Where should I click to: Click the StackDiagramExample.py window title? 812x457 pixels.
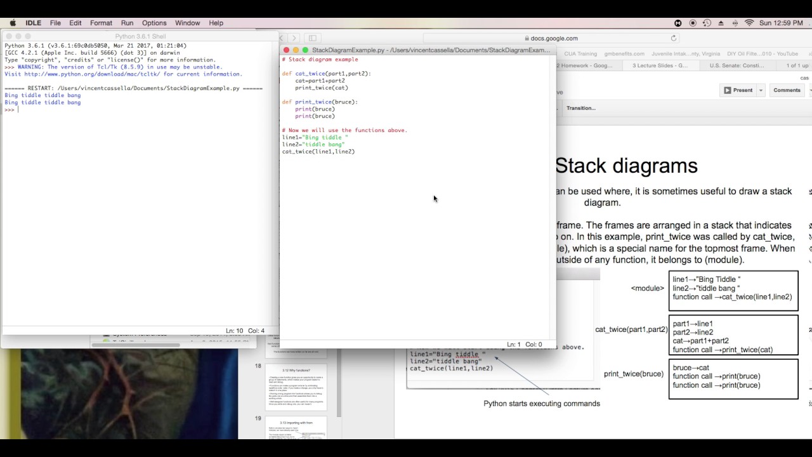coord(431,50)
